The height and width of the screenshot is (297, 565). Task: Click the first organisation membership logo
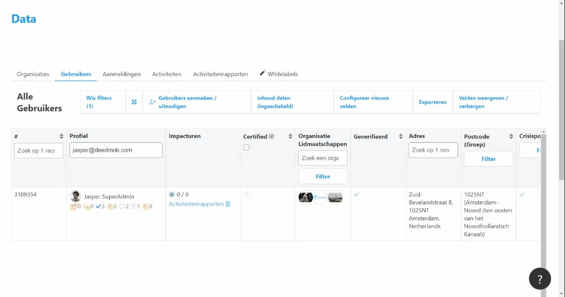coord(306,196)
